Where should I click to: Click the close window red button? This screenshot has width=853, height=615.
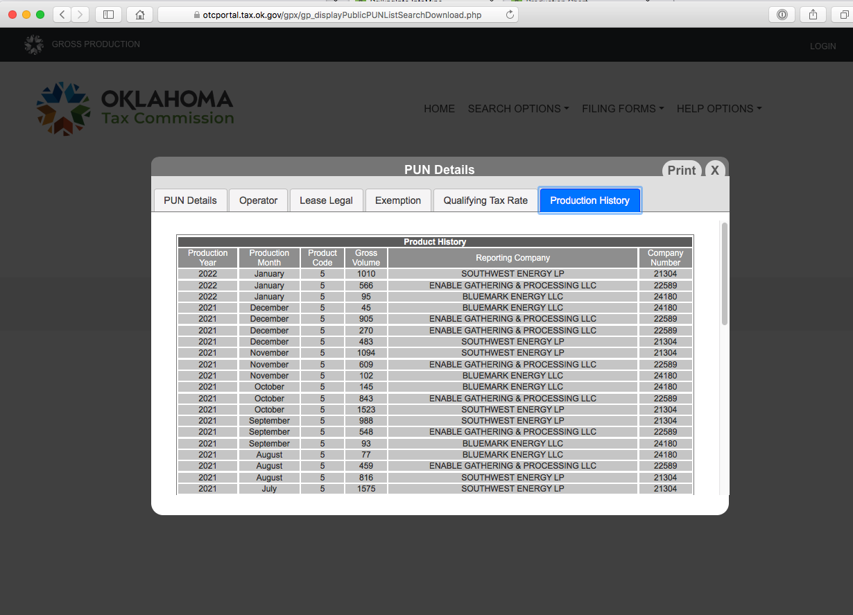click(12, 15)
